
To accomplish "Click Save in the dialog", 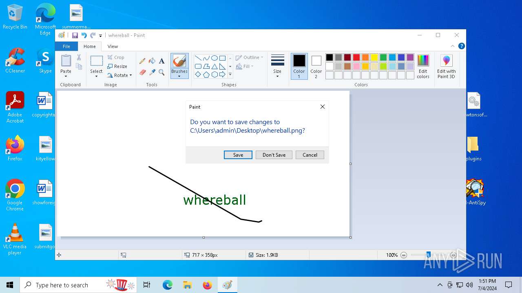I will [238, 155].
